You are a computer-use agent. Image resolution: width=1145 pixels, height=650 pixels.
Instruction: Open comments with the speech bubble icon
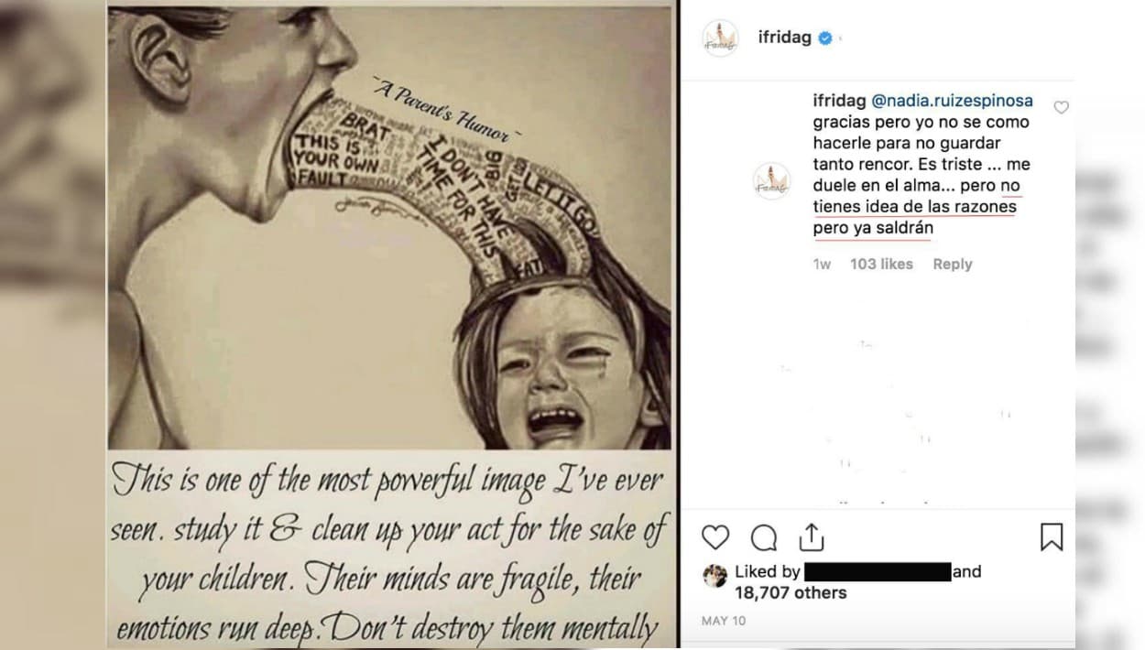click(764, 538)
